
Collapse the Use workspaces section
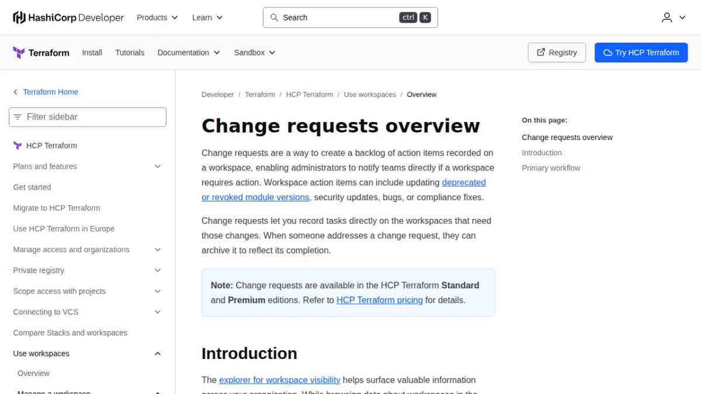click(158, 354)
